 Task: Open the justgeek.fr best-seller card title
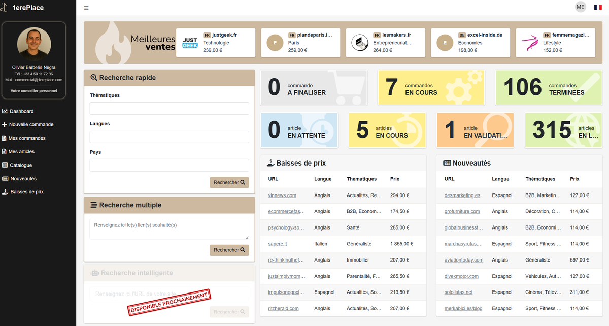click(x=224, y=35)
